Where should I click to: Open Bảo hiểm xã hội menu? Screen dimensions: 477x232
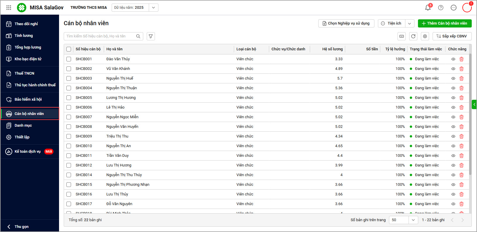coord(28,99)
